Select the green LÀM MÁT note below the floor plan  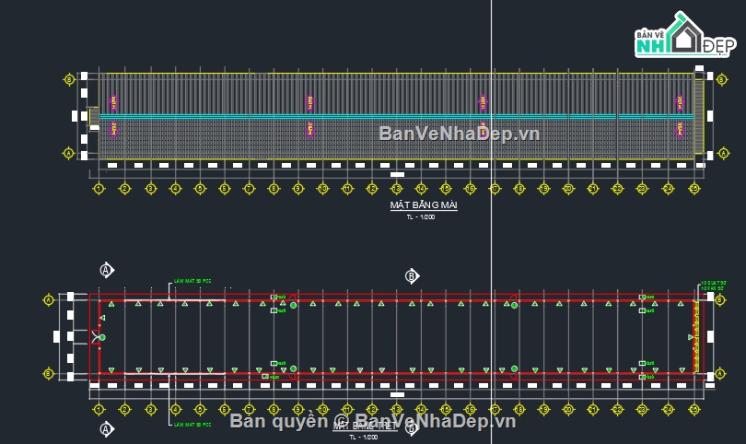(192, 425)
